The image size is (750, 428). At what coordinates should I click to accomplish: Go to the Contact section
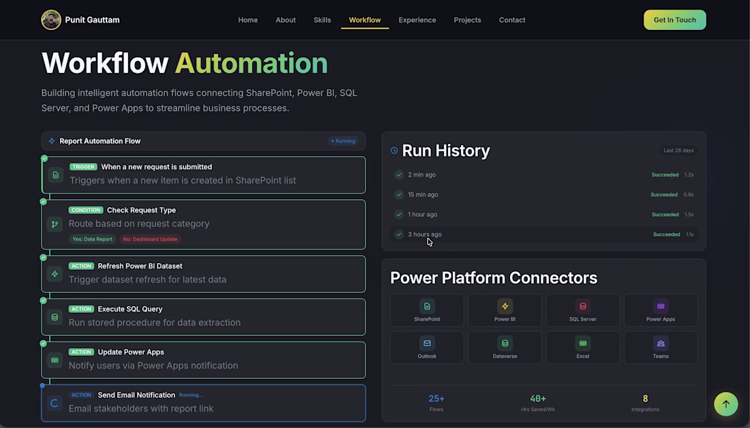(512, 20)
